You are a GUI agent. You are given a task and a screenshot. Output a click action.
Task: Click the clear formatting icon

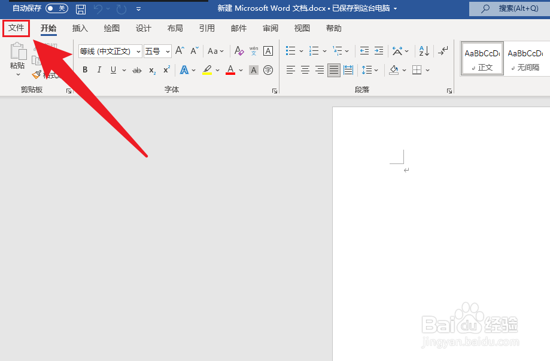coord(239,51)
